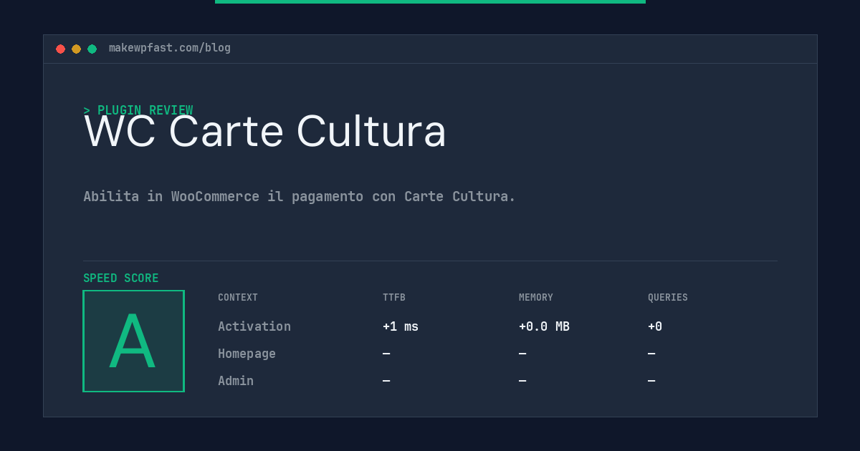Click the yellow window dot
Viewport: 860px width, 451px height.
tap(76, 49)
